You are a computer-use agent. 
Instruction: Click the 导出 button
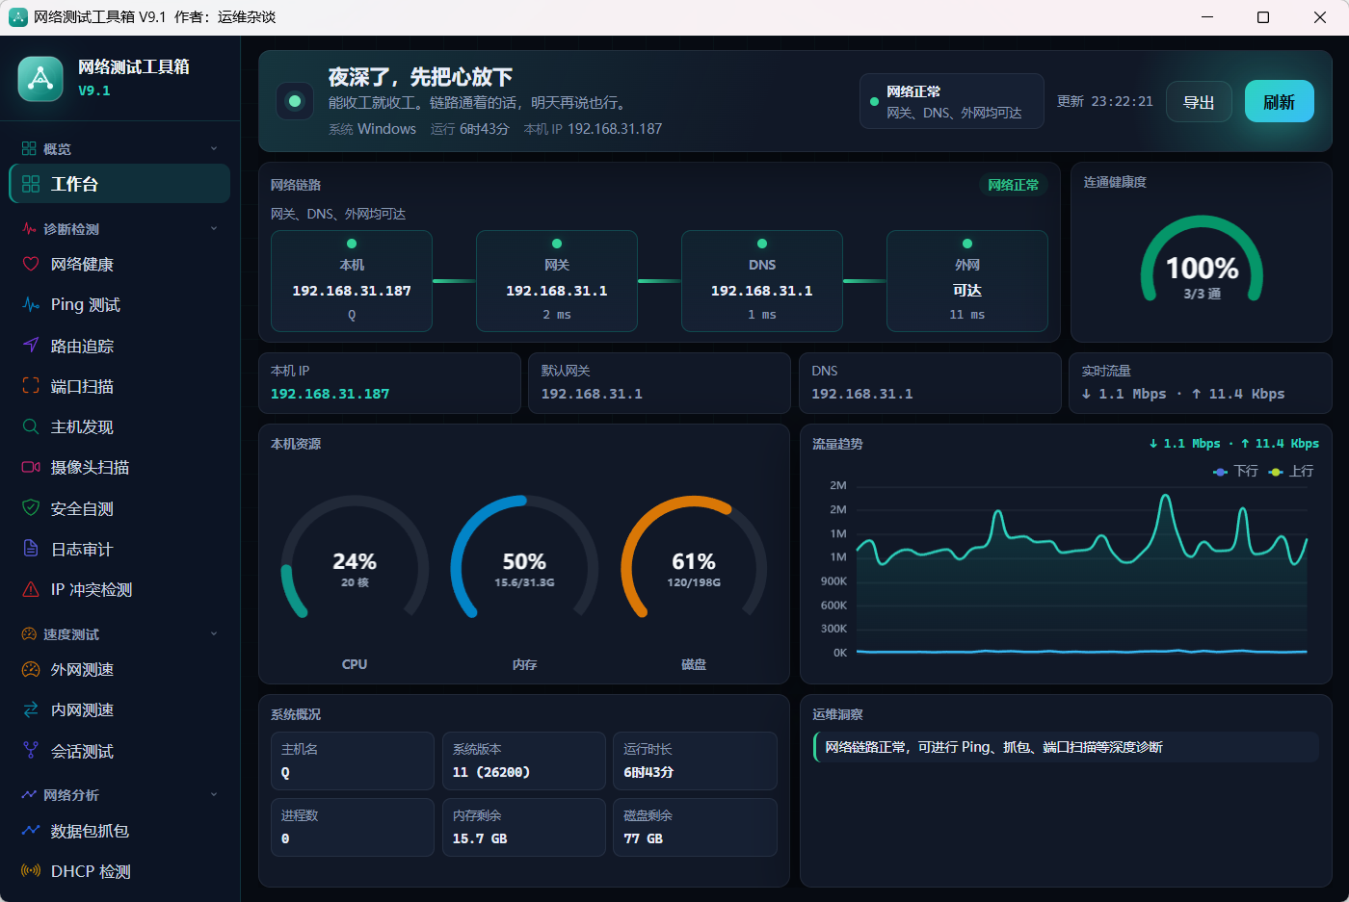coord(1199,102)
